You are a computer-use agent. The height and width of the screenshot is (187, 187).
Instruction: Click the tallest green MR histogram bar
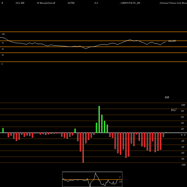coord(99,119)
